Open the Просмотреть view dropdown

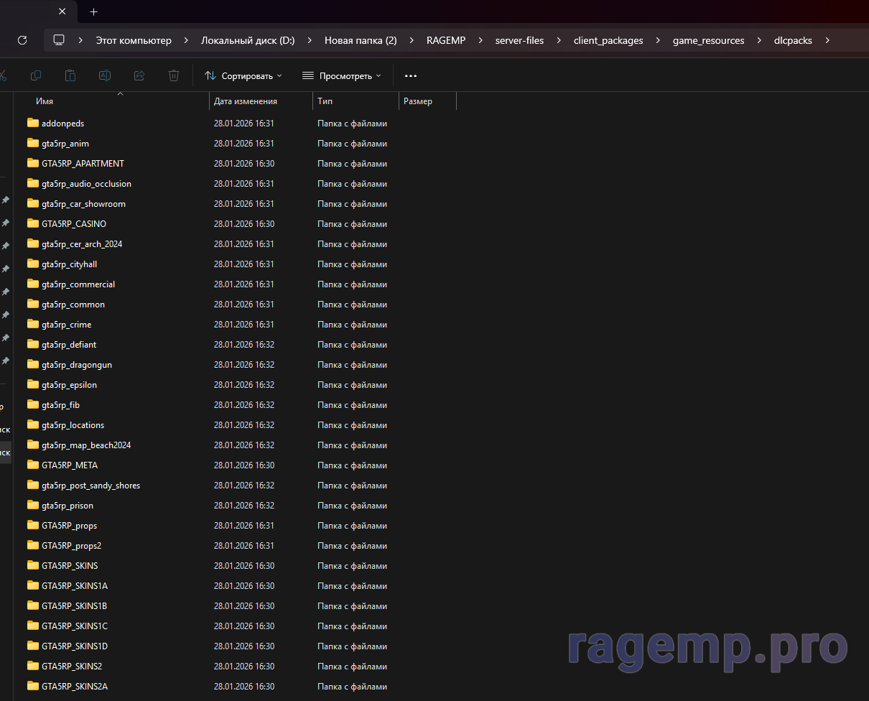pyautogui.click(x=342, y=75)
